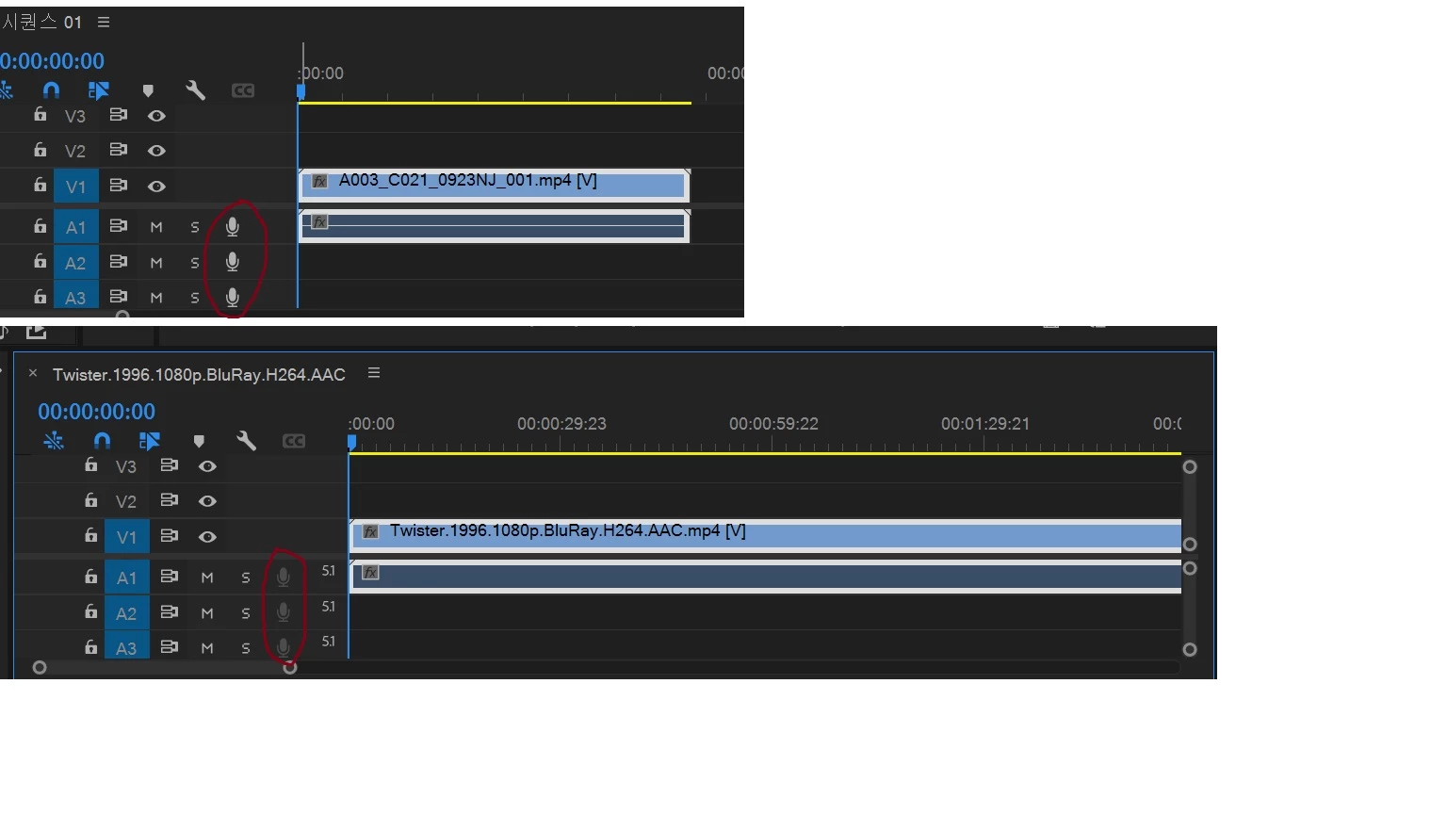Viewport: 1447px width, 814px height.
Task: Add a marker in the Twister timeline
Action: (199, 441)
